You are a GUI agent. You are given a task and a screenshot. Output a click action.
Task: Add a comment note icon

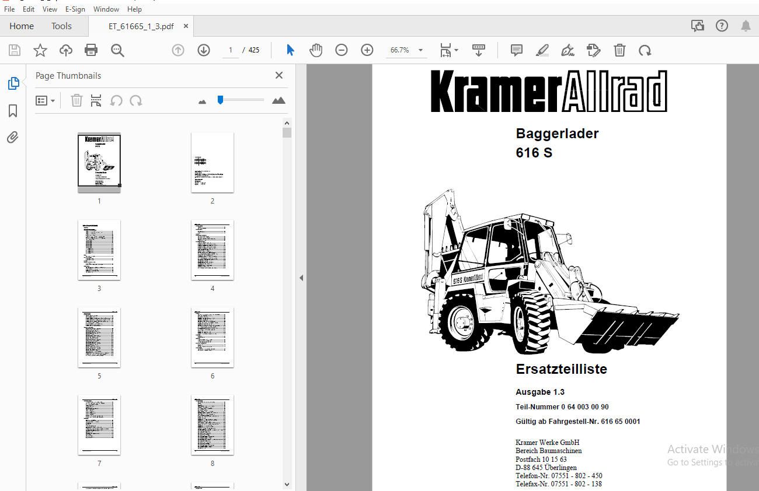[x=517, y=50]
